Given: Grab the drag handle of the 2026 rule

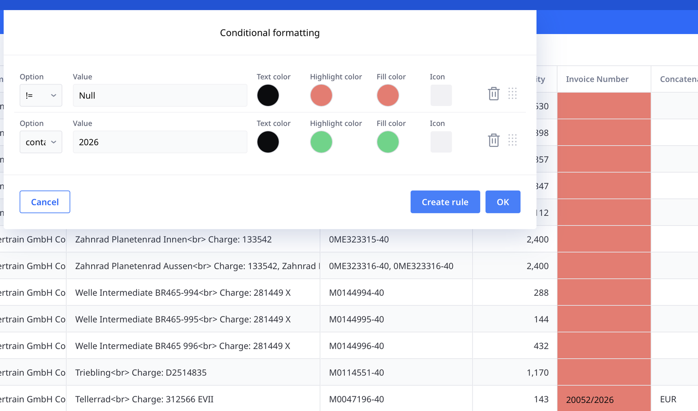Looking at the screenshot, I should click(x=513, y=140).
